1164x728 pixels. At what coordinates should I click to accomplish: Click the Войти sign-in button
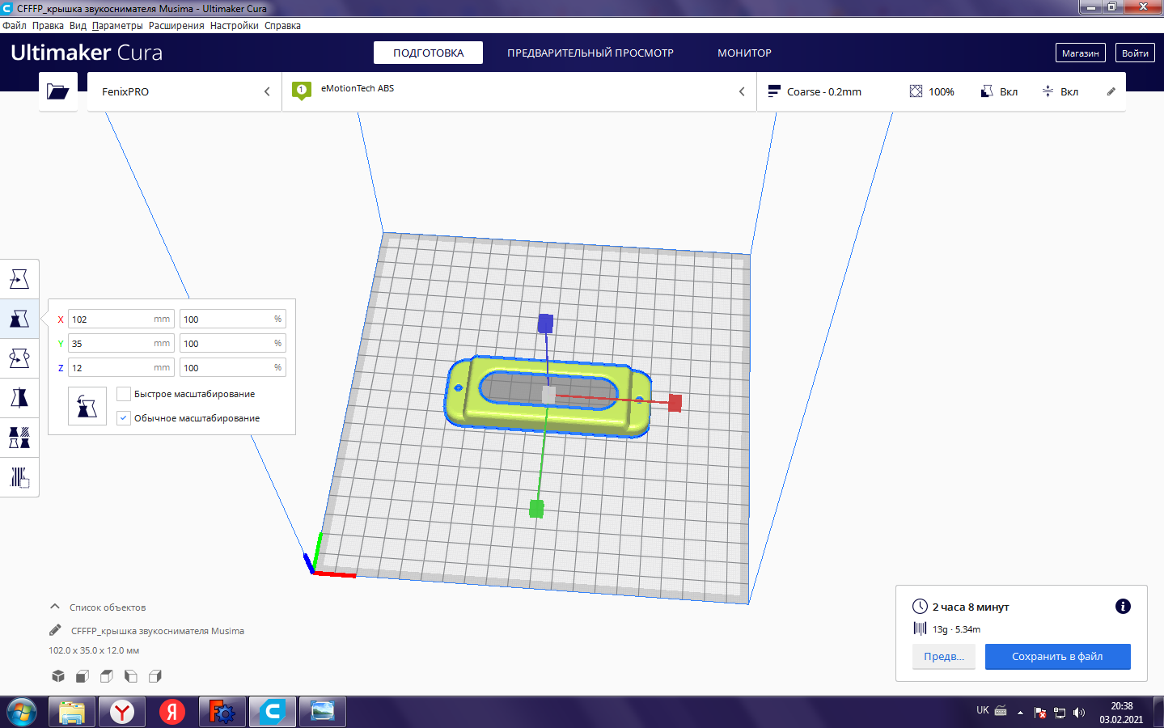click(1135, 53)
